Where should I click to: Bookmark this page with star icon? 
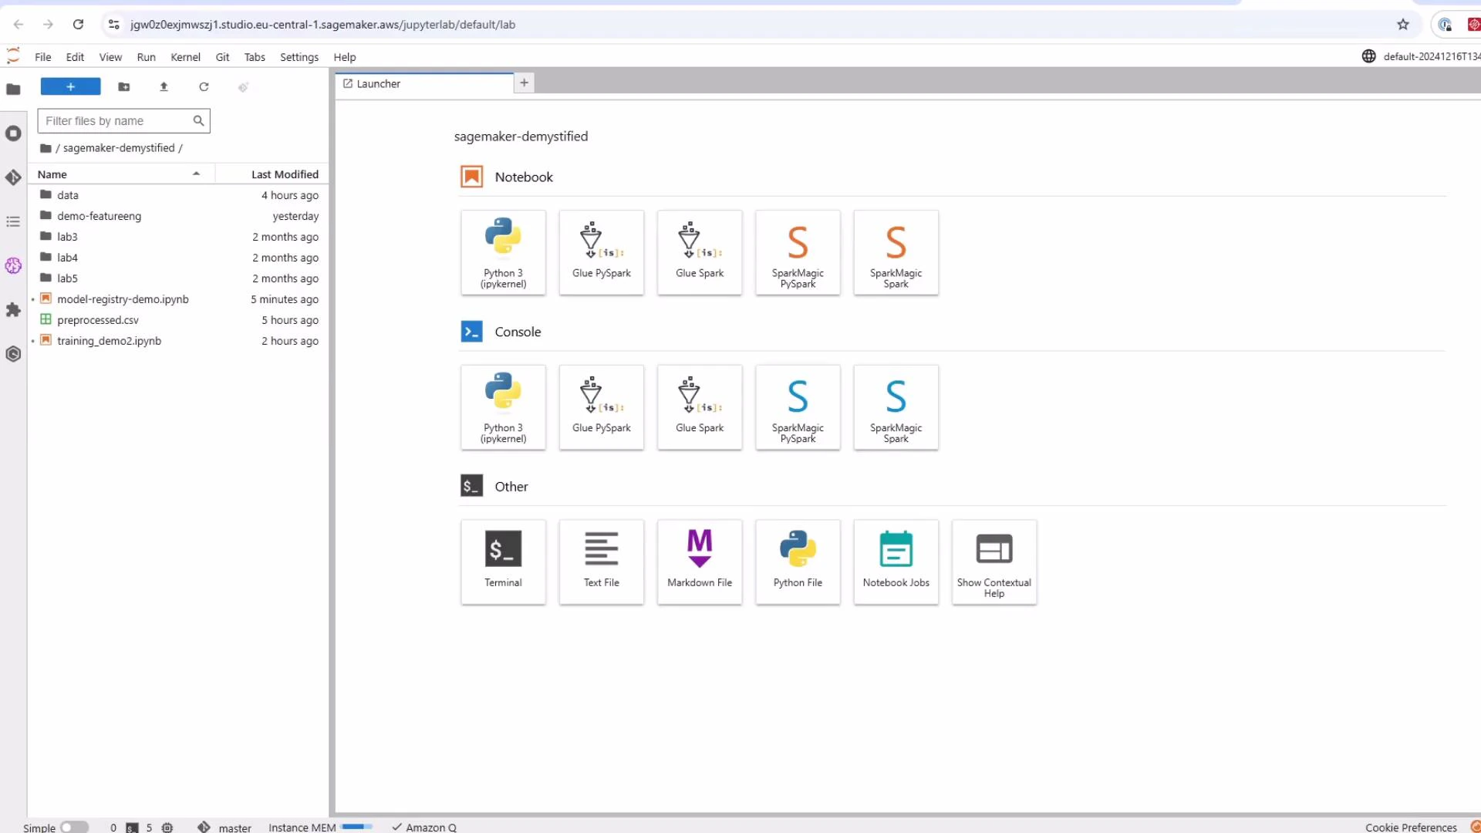[1403, 25]
